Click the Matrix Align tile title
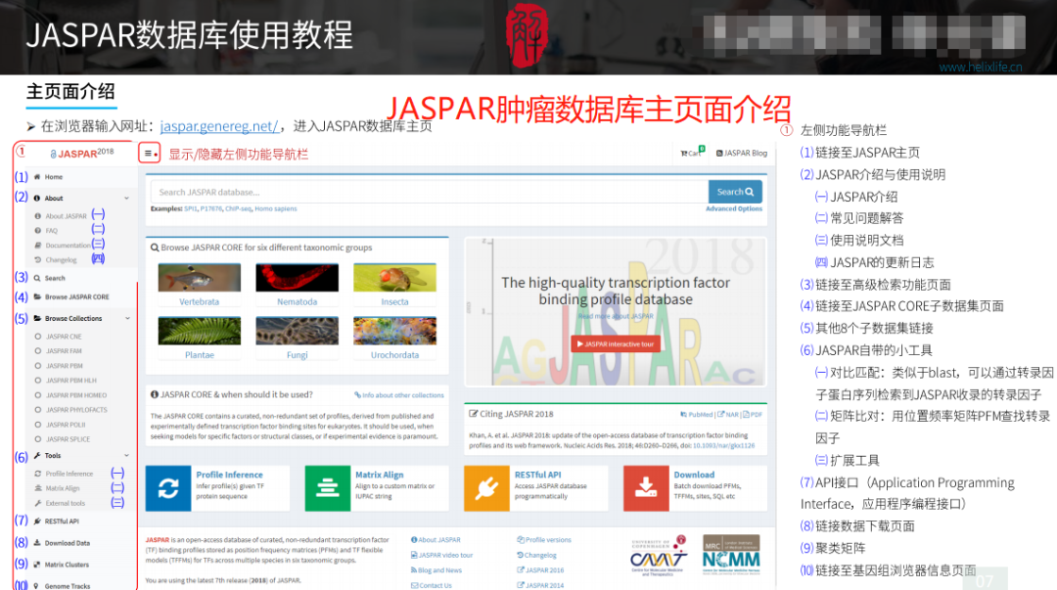Screen dimensions: 1057x590 click(380, 475)
